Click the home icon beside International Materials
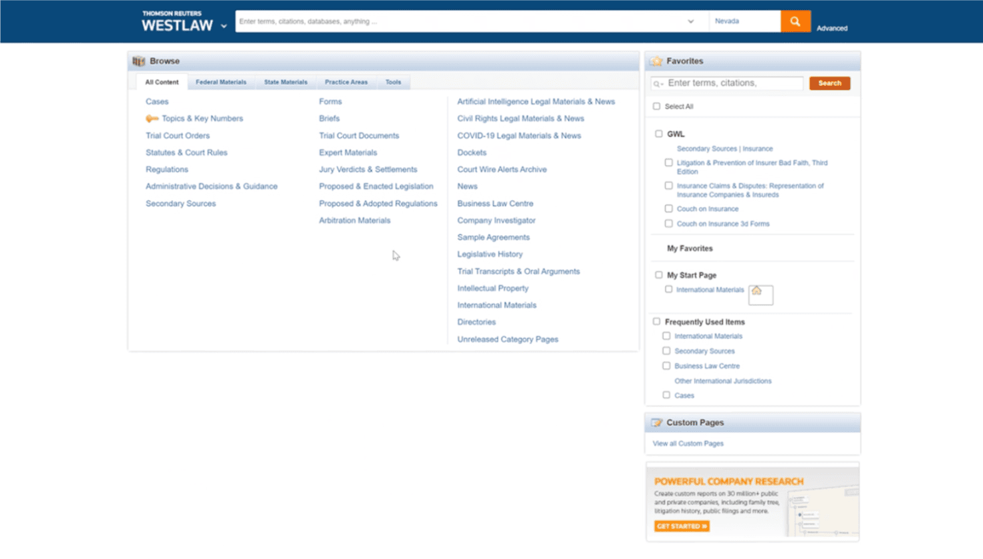 point(757,291)
